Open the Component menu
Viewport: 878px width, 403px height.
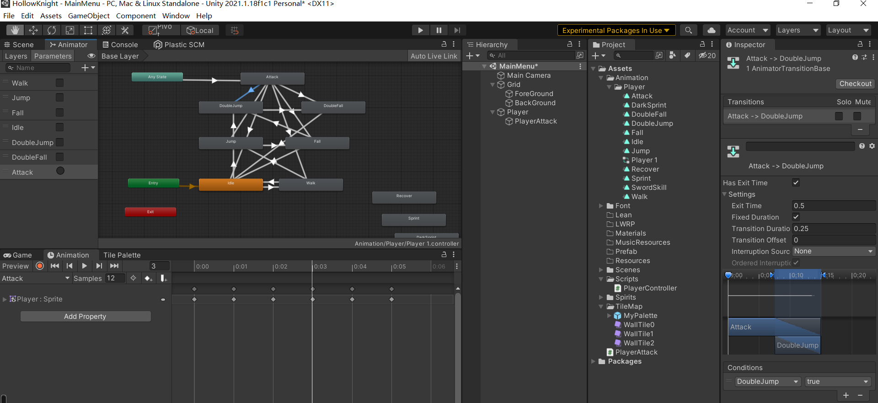(136, 16)
